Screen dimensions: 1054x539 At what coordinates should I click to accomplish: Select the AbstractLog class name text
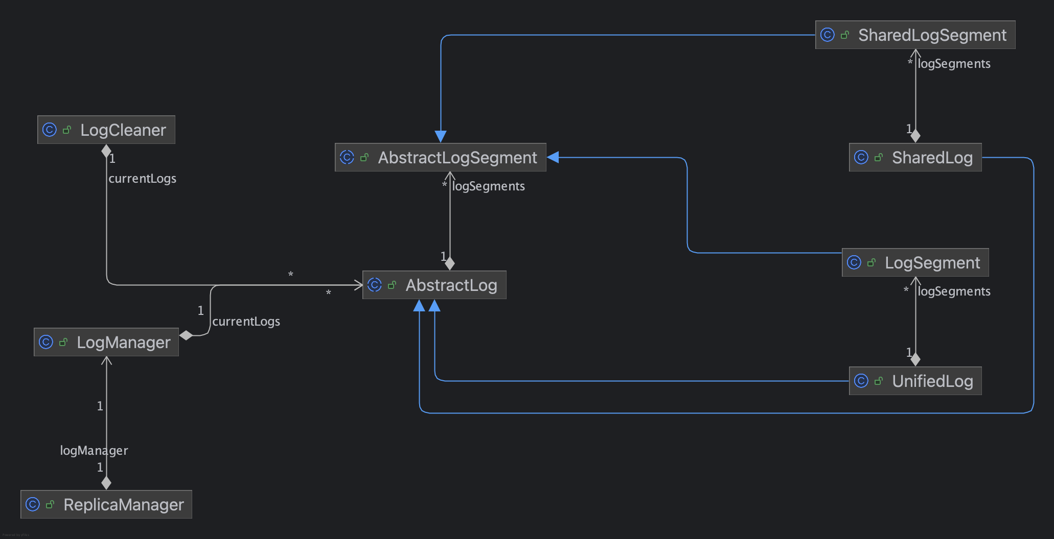451,285
